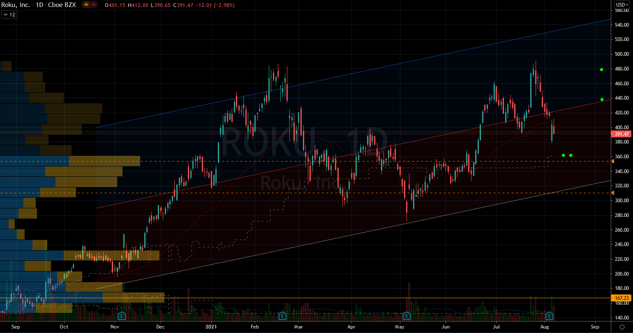Click the May earnings E marker
633x333 pixels.
[407, 316]
